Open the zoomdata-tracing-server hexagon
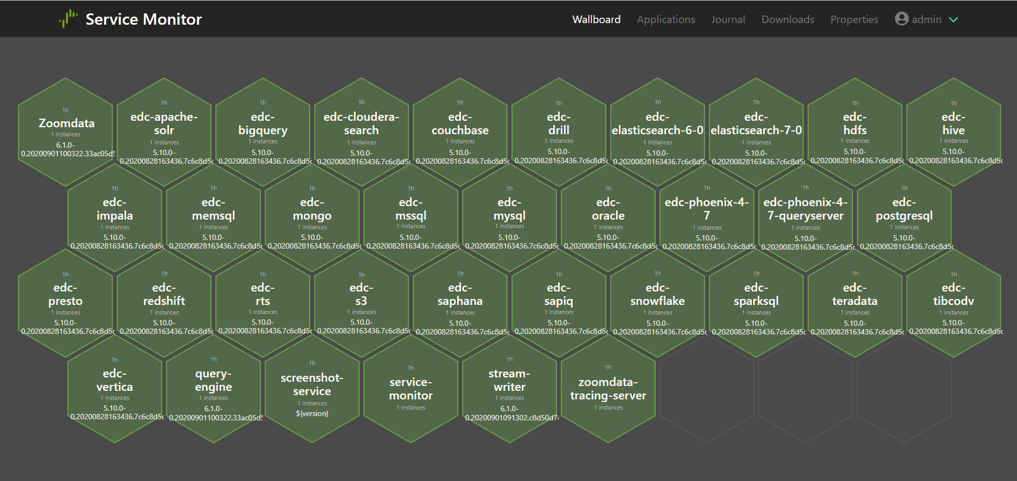Screen dimensions: 1017x481 click(x=609, y=389)
